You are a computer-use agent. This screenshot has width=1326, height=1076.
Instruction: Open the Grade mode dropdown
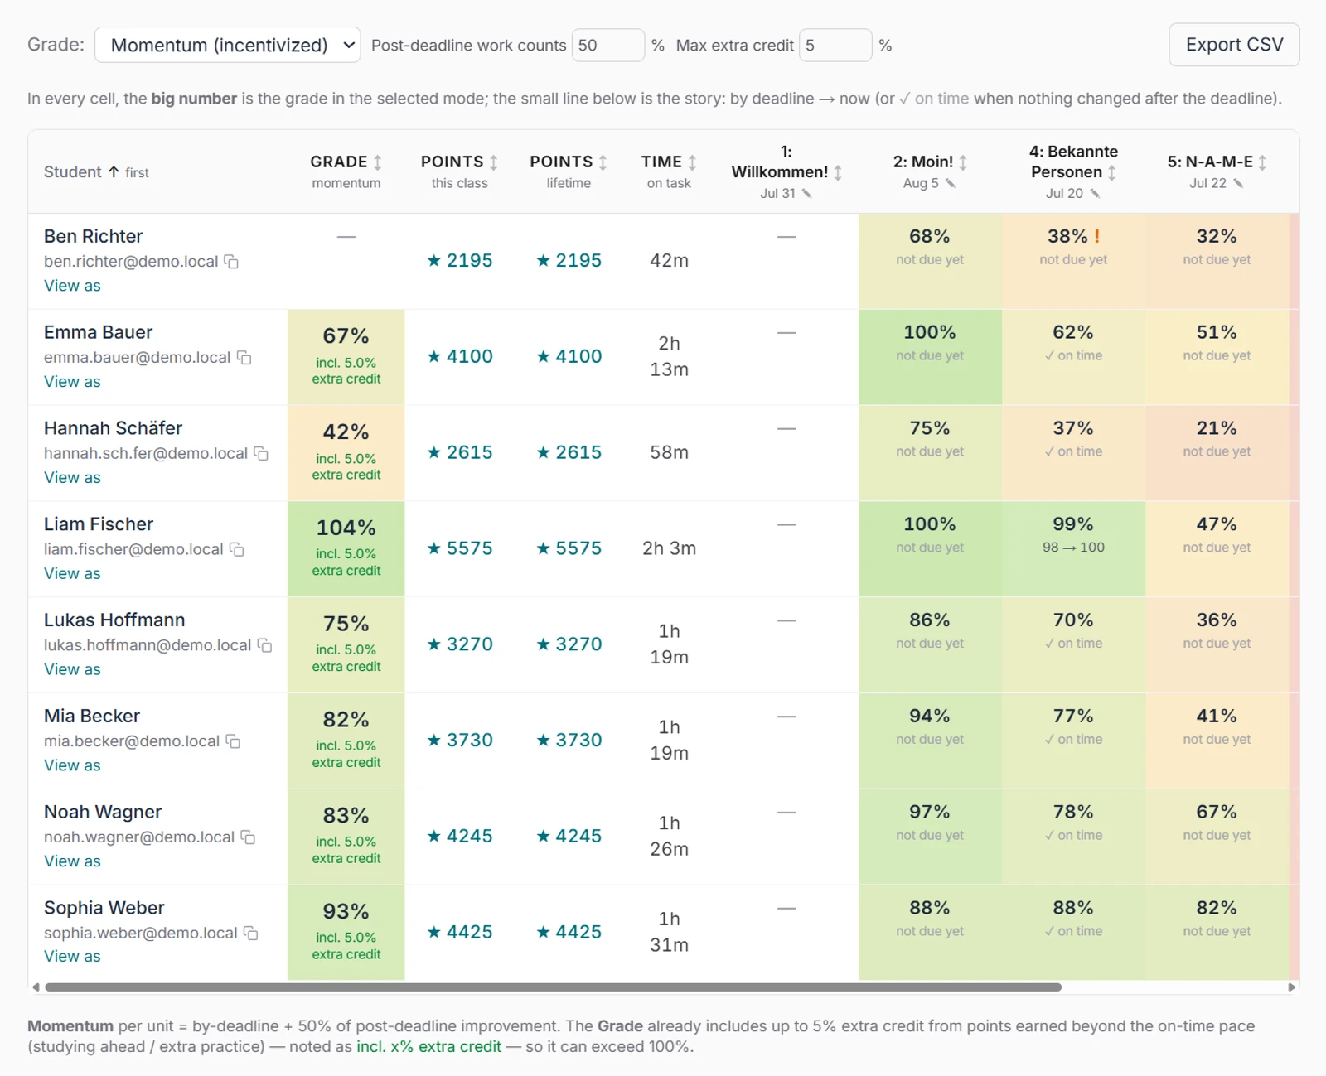[x=227, y=45]
